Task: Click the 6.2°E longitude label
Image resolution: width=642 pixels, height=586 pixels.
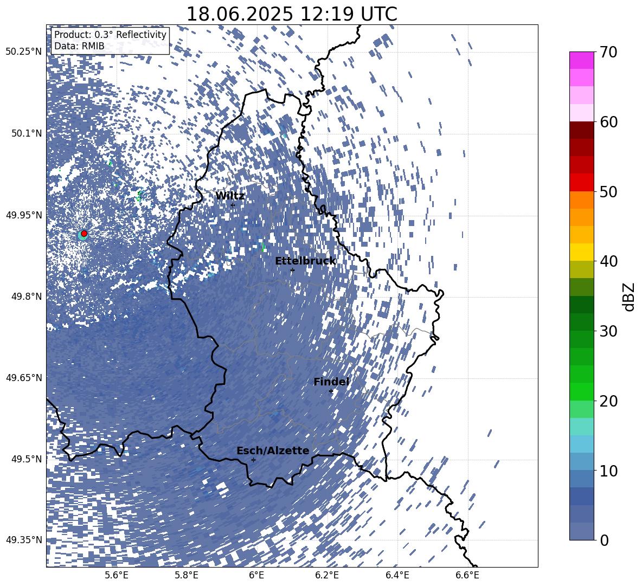Action: point(327,575)
